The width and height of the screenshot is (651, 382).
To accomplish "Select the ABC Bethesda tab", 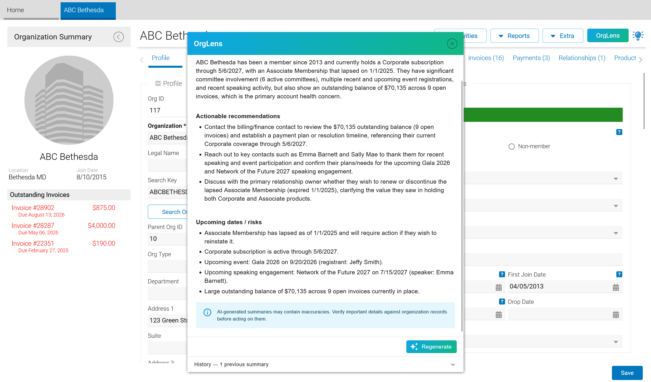I will (x=88, y=10).
